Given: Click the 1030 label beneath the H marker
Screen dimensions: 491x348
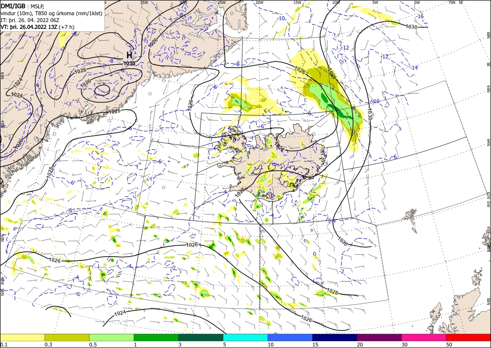Looking at the screenshot, I should pos(129,63).
